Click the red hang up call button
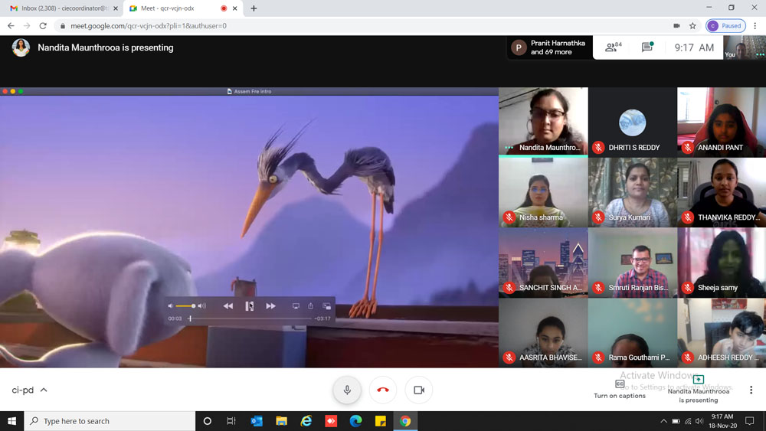The width and height of the screenshot is (766, 431). [383, 390]
